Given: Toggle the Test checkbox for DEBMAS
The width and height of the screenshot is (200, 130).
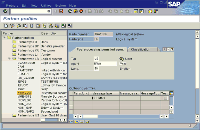Looking at the screenshot, I should point(166,98).
